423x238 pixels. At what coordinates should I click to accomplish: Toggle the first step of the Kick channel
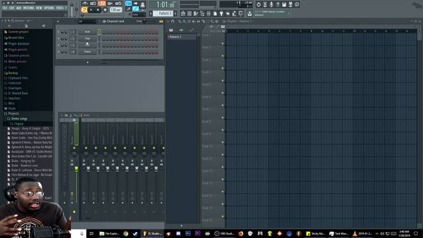click(104, 32)
